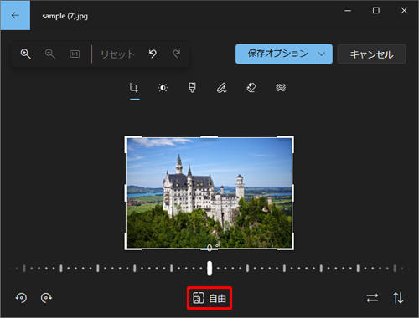The image size is (419, 318).
Task: Flip the image vertically
Action: tap(398, 298)
